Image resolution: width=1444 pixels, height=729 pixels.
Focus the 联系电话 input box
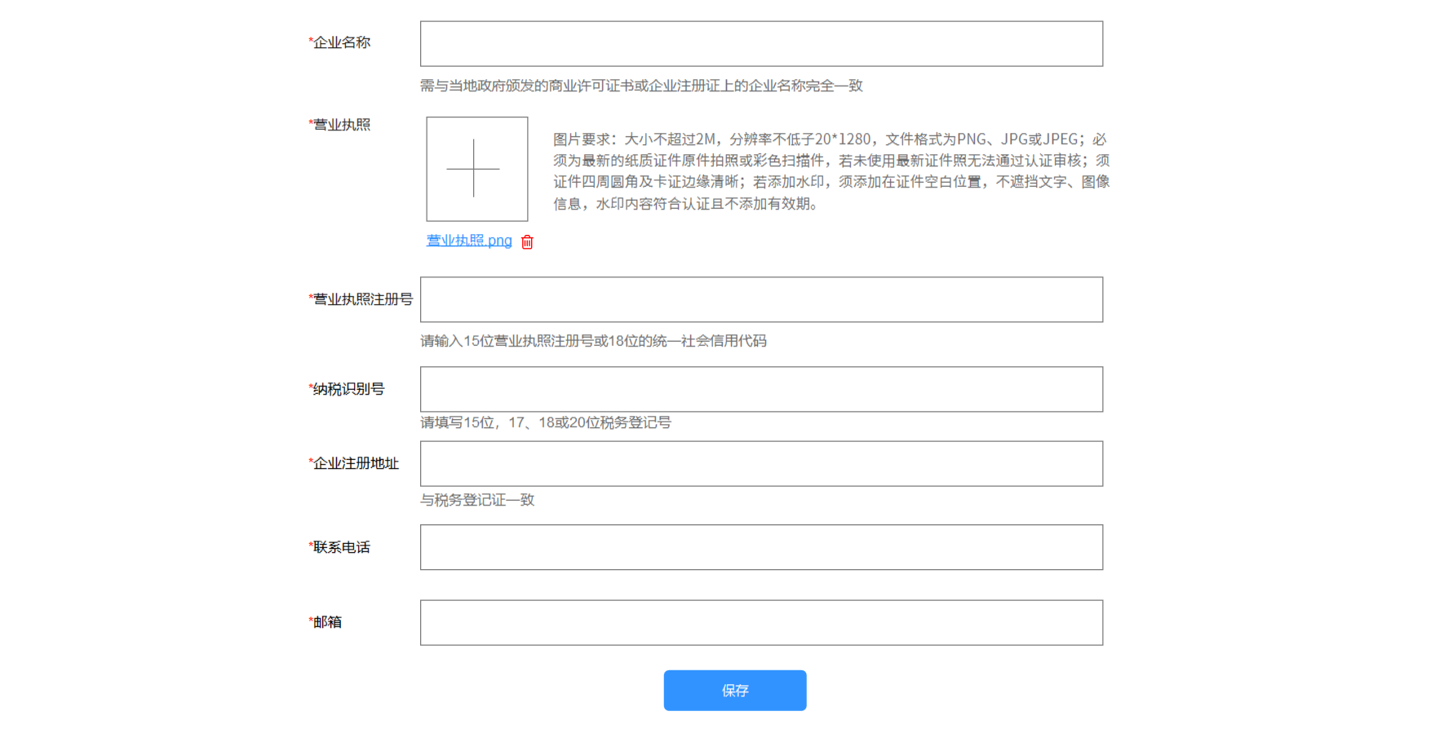[x=761, y=547]
